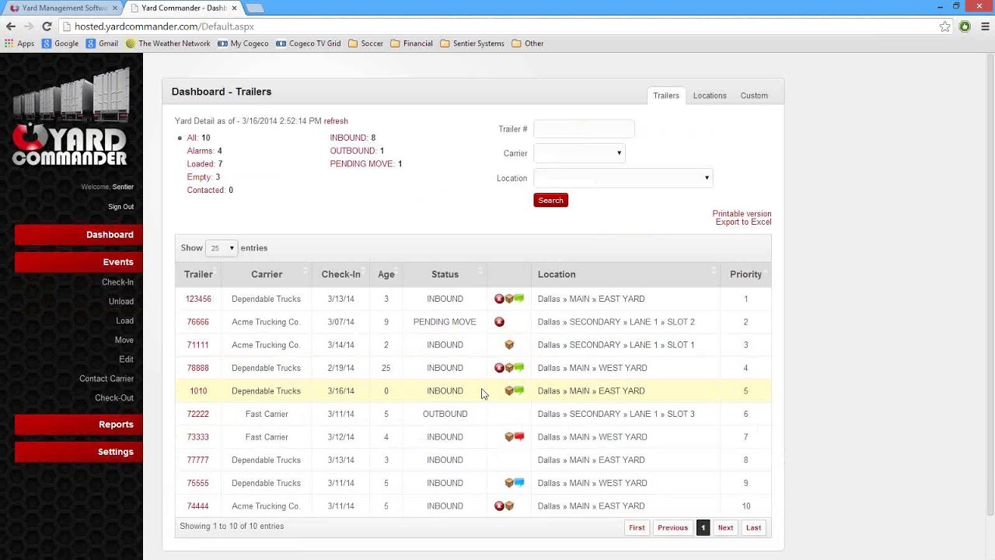Click the red comment icon for trailer 73333
The height and width of the screenshot is (560, 995).
(x=519, y=437)
